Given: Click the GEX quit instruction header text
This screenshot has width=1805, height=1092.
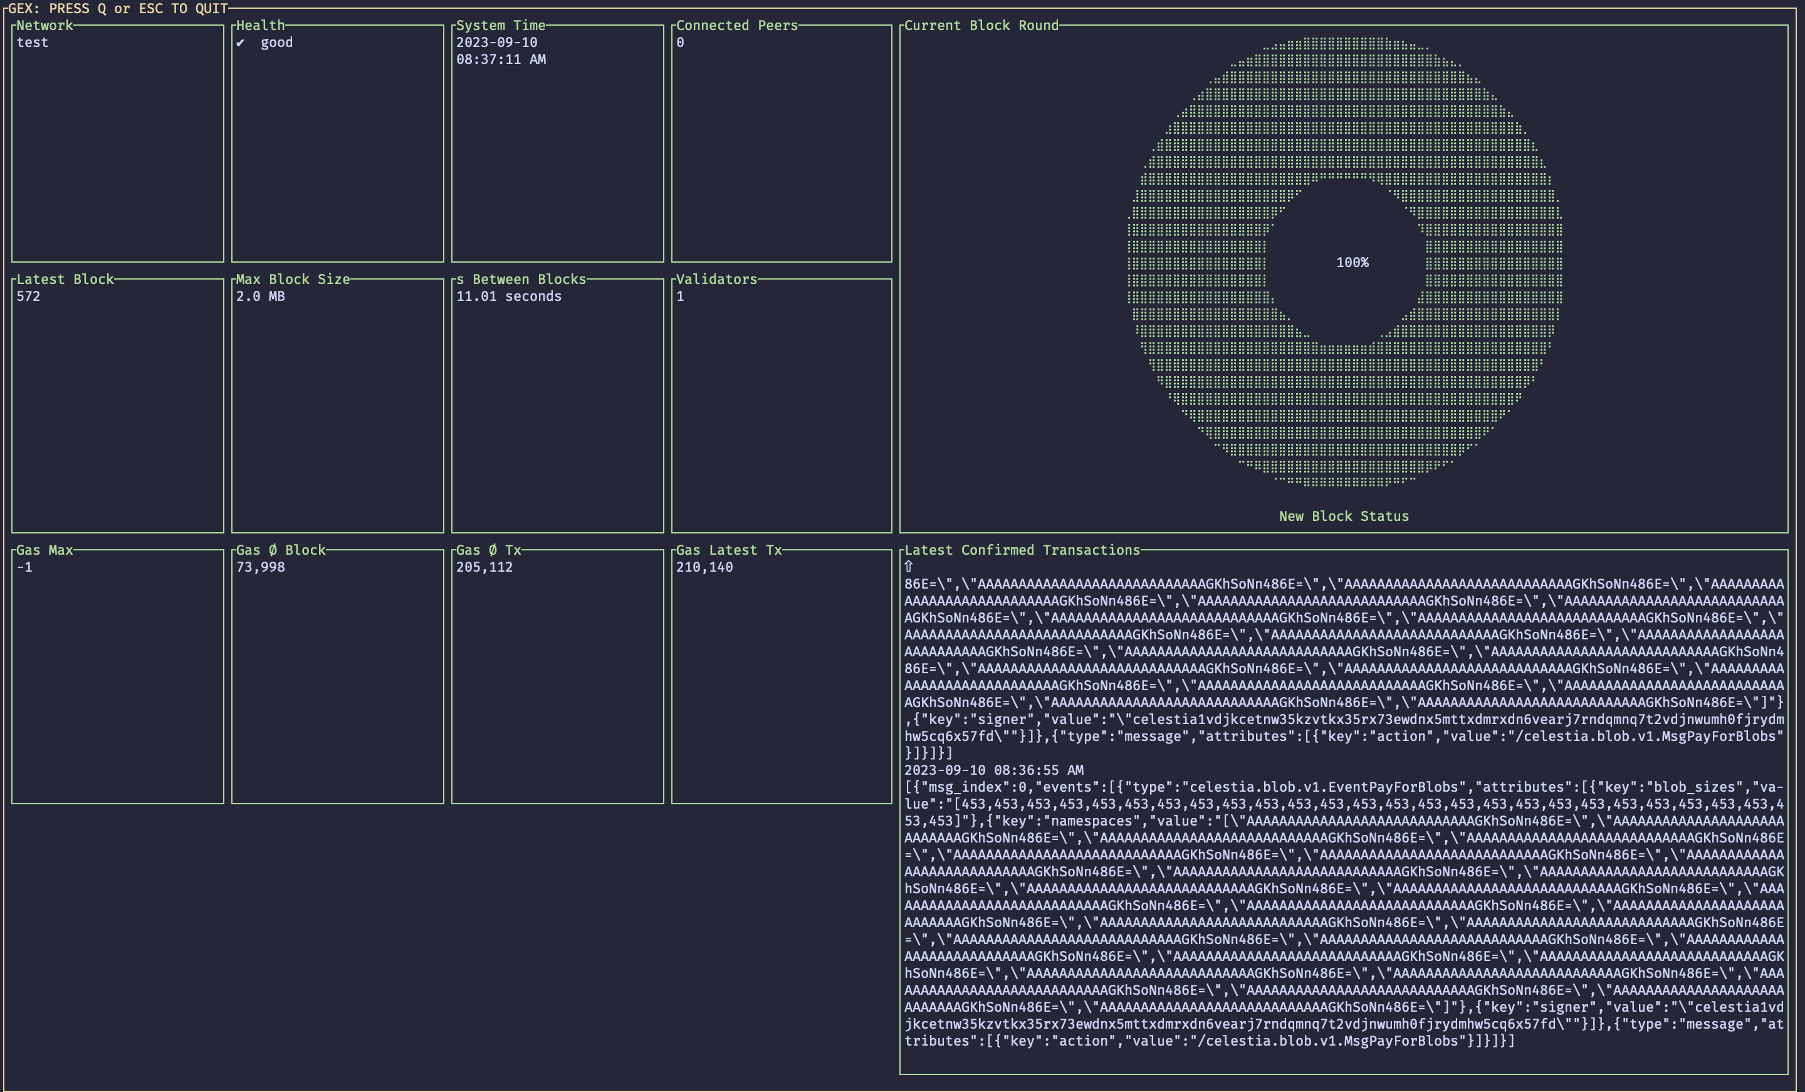Looking at the screenshot, I should tap(118, 9).
